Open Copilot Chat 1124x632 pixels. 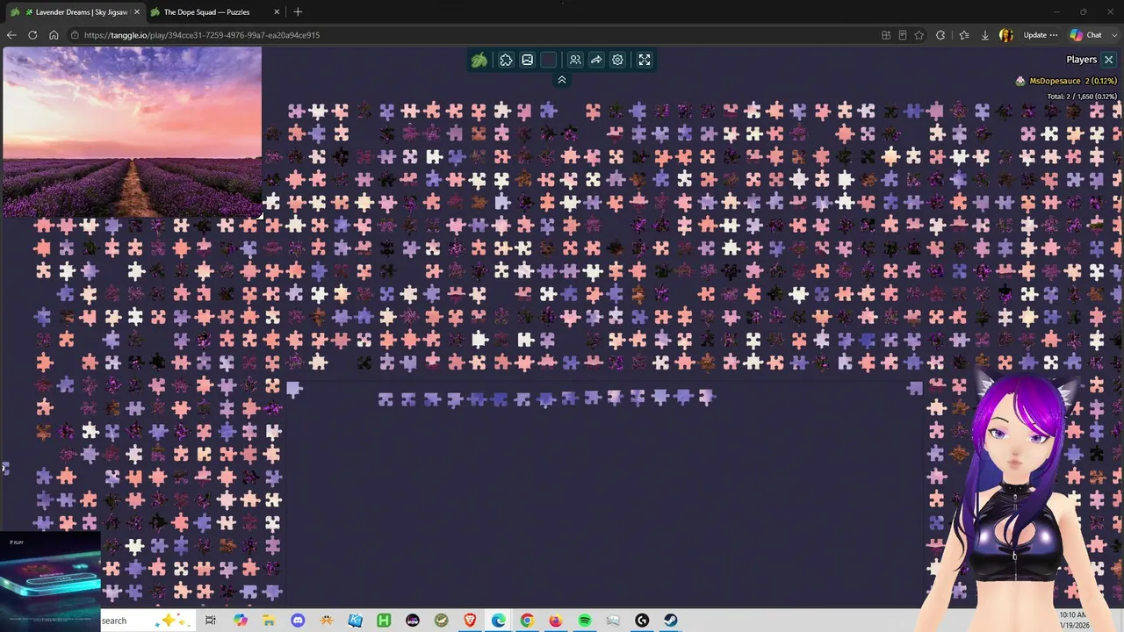[x=1085, y=35]
